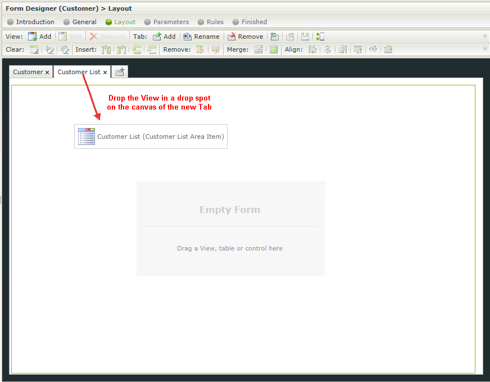
Task: Switch to the Customer tab
Action: pos(28,72)
